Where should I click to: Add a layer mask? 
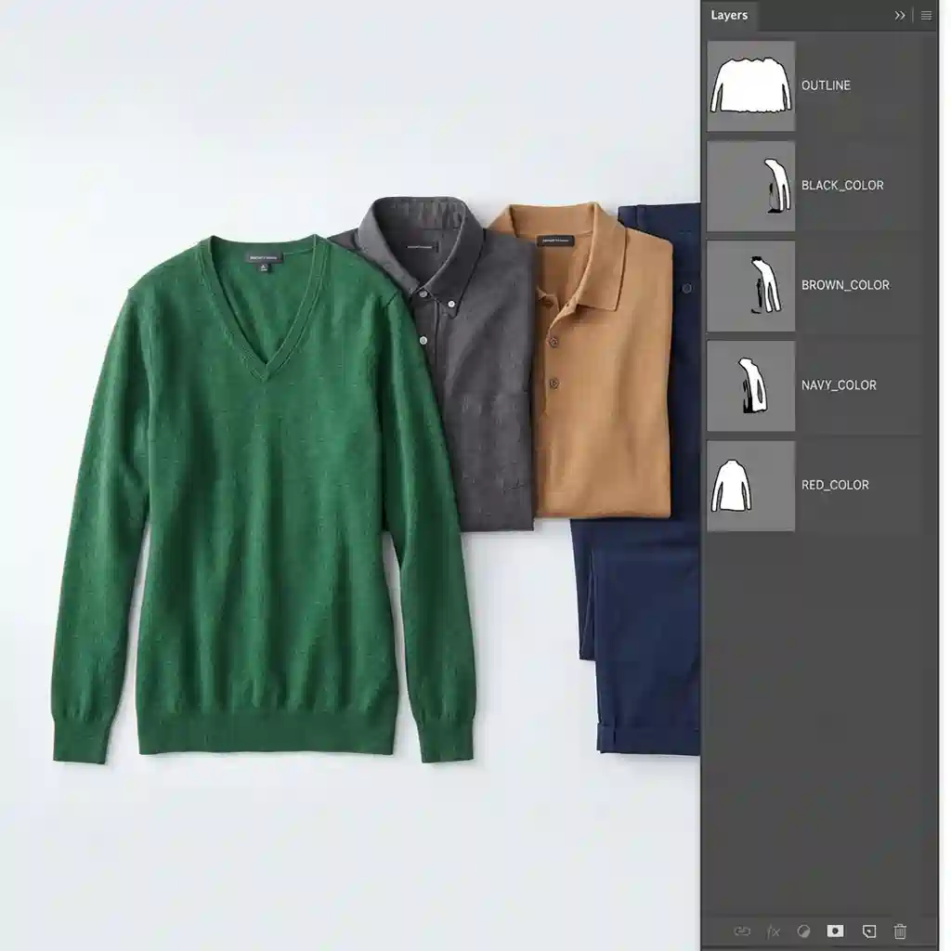point(836,931)
